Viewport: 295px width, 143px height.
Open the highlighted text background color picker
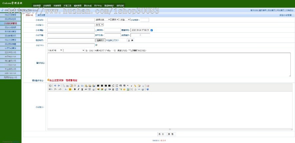(x=70, y=89)
